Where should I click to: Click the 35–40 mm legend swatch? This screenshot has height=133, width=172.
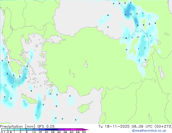tap(67, 129)
